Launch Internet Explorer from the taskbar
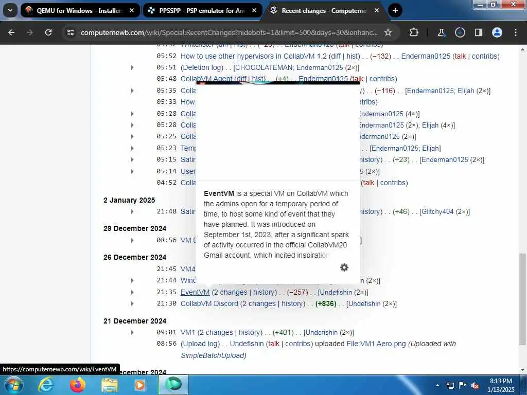527x395 pixels. (x=45, y=385)
